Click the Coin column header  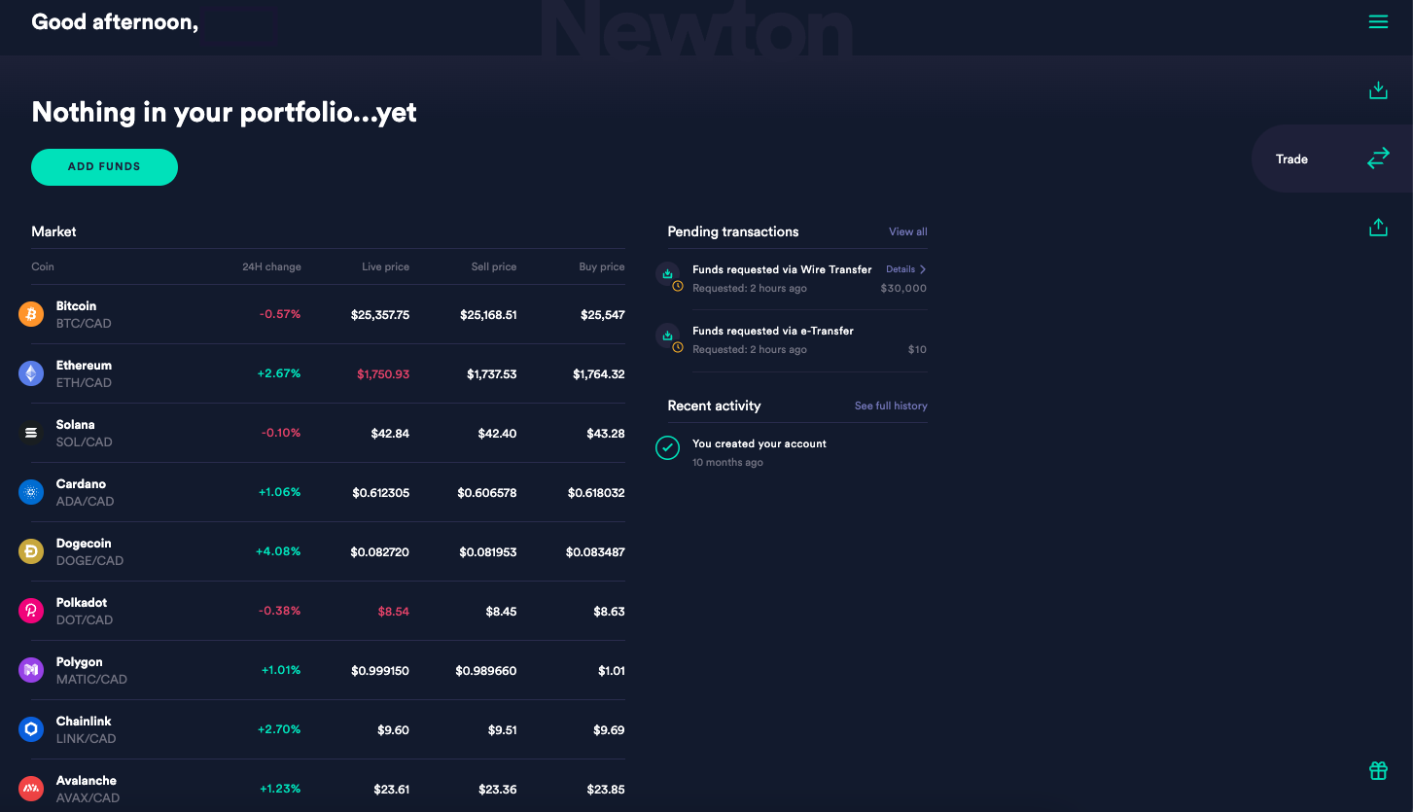pyautogui.click(x=43, y=266)
